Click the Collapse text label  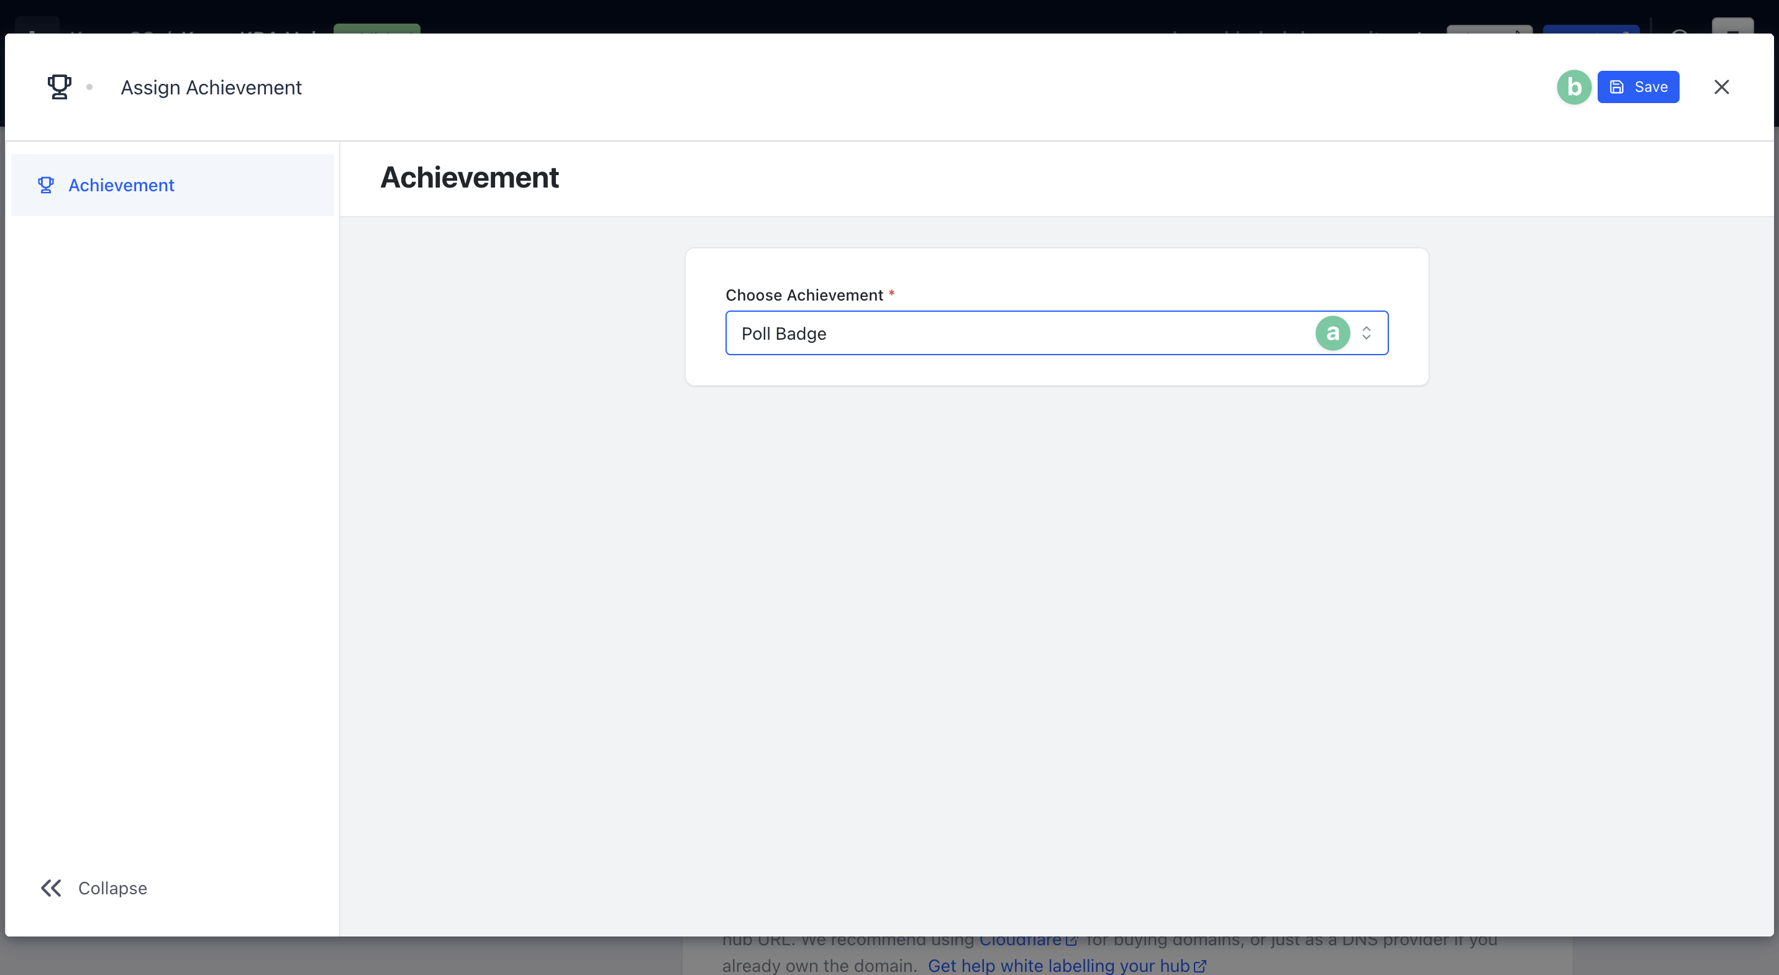click(x=112, y=888)
